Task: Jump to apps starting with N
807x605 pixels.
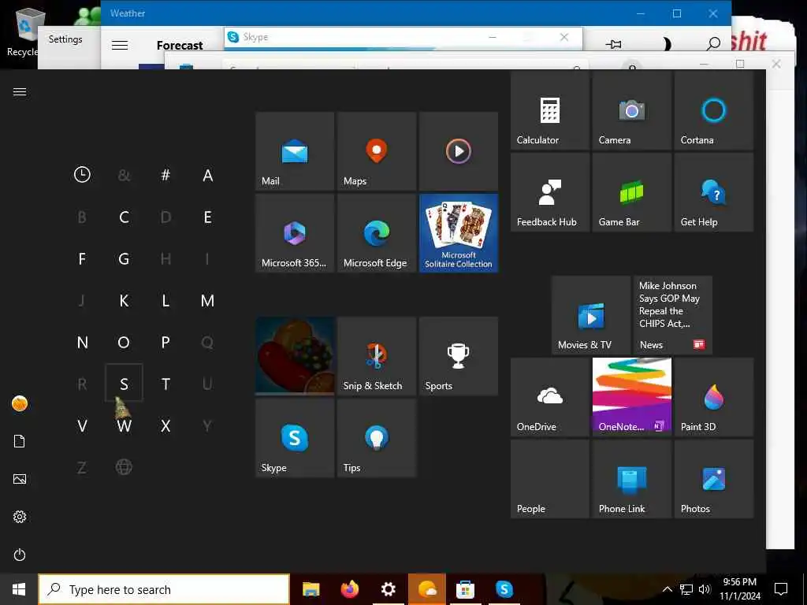Action: (x=82, y=342)
